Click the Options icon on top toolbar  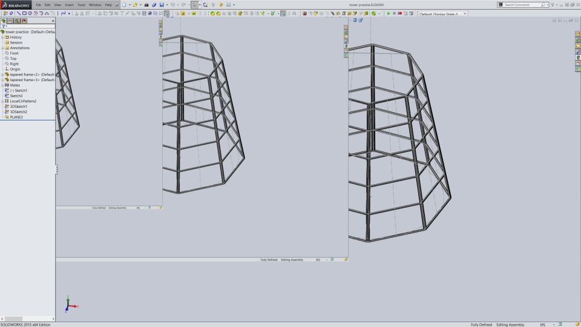click(229, 5)
